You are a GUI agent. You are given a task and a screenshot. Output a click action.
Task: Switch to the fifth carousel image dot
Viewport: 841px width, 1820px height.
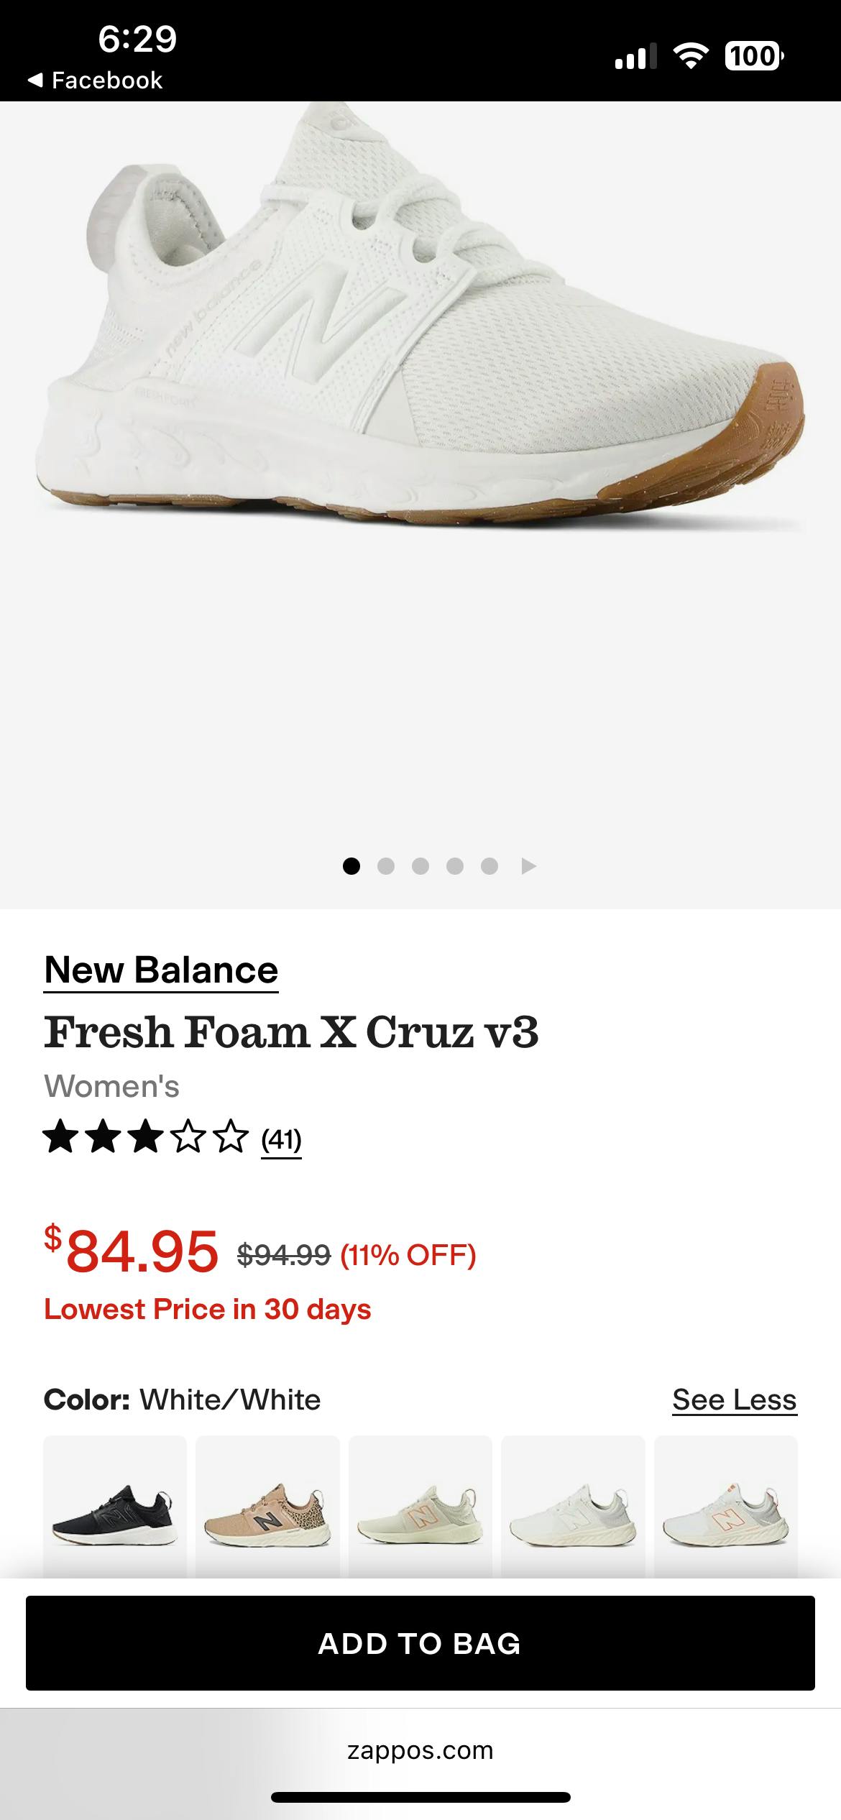pyautogui.click(x=490, y=866)
